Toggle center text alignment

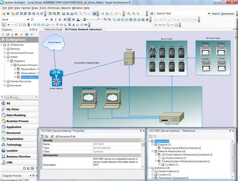pyautogui.click(x=69, y=19)
